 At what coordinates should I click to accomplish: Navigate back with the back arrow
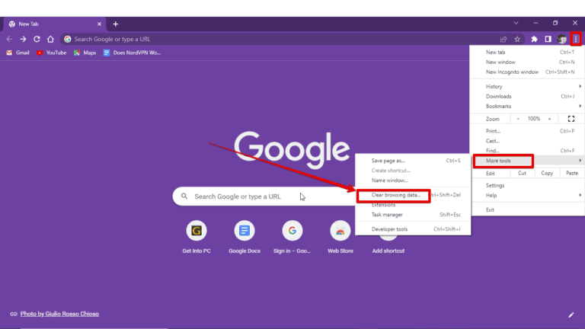pos(9,39)
